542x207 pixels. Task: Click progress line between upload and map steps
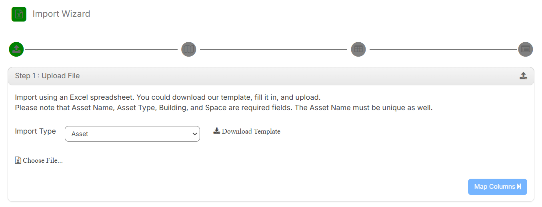point(101,49)
